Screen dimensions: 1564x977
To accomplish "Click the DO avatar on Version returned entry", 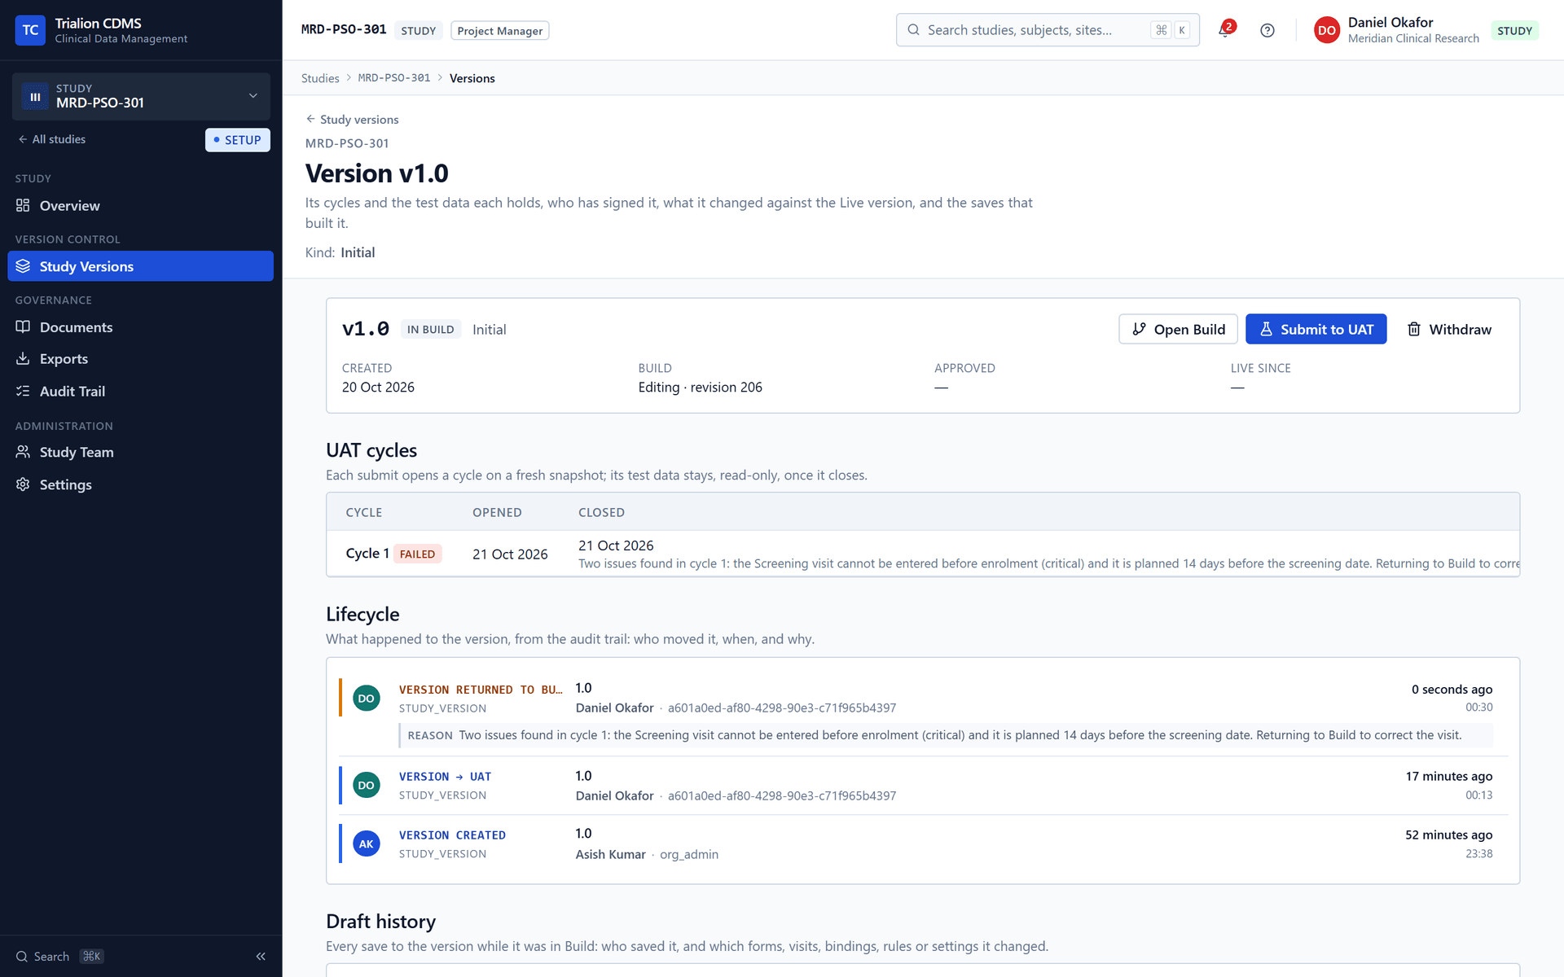I will tap(367, 698).
